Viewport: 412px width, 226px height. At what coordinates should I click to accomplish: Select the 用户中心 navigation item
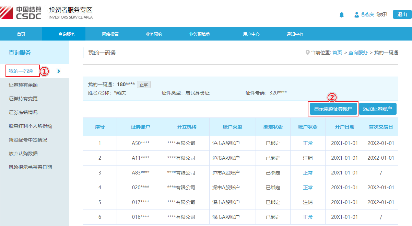(x=251, y=34)
